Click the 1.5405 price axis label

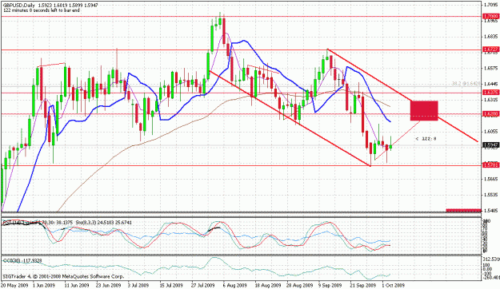tap(492, 211)
